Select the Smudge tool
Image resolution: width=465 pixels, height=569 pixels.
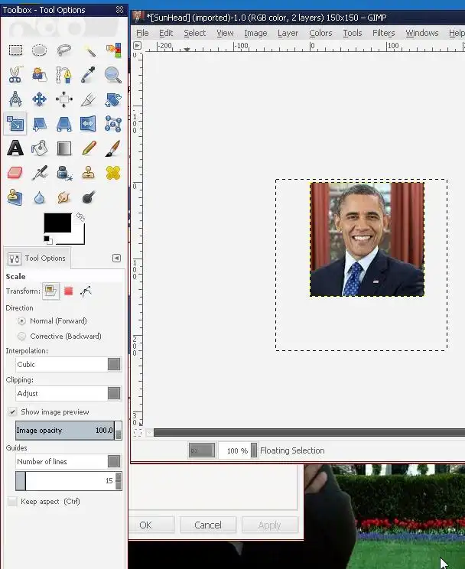[x=64, y=197]
